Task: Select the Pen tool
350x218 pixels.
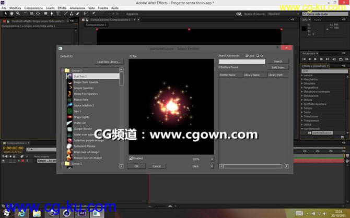Action: tap(52, 14)
